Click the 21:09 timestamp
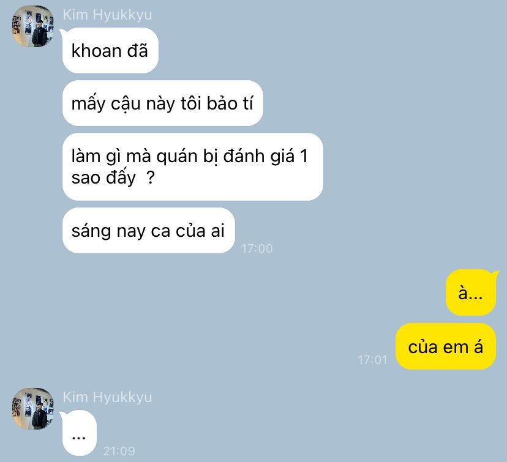 pyautogui.click(x=119, y=451)
